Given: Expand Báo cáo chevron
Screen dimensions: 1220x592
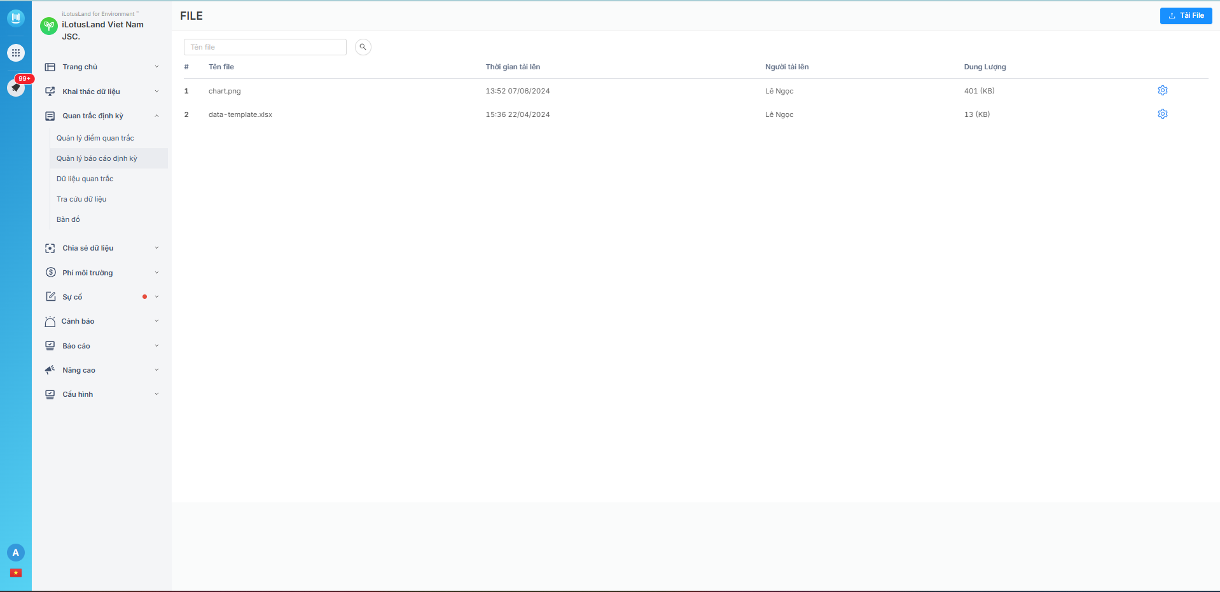Looking at the screenshot, I should click(156, 346).
